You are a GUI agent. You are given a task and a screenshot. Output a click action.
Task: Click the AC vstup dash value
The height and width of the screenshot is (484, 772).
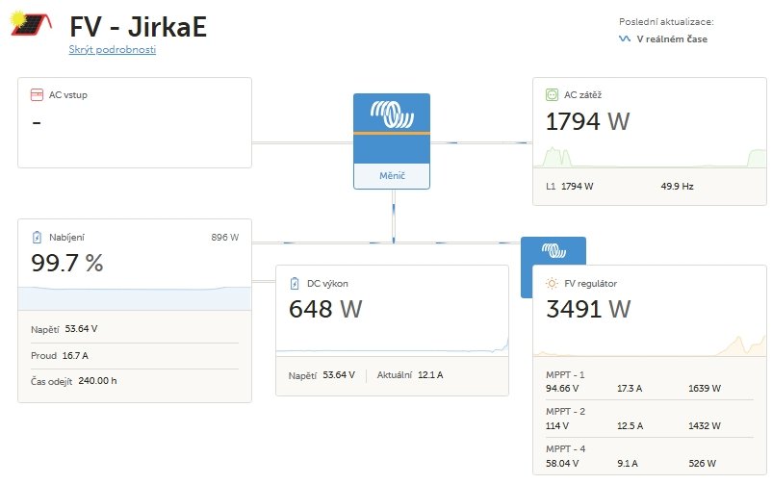37,122
